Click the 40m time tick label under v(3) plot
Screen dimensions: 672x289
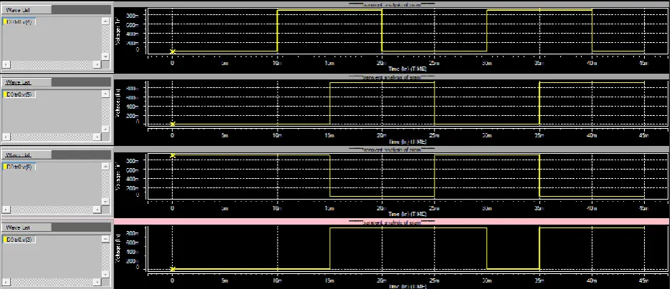[592, 281]
